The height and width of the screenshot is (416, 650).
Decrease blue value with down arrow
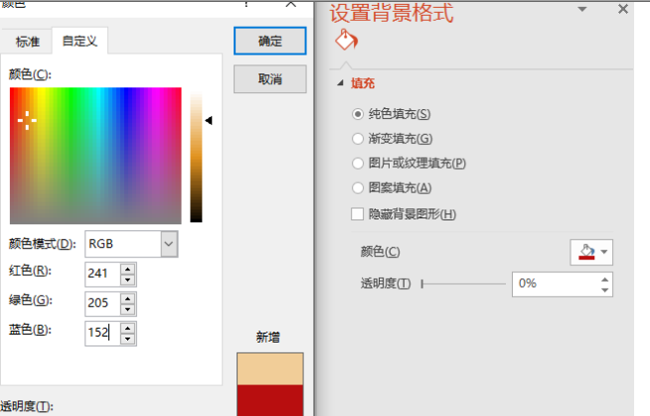pos(128,339)
